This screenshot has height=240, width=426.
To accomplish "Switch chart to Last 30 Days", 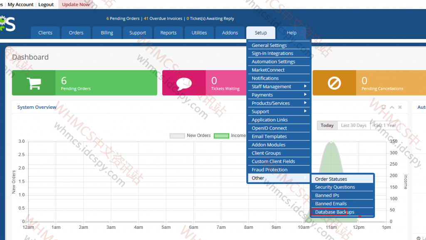I will (354, 125).
